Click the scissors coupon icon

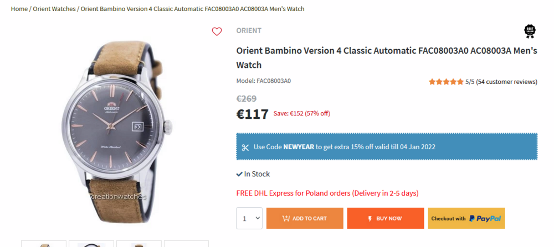[245, 147]
